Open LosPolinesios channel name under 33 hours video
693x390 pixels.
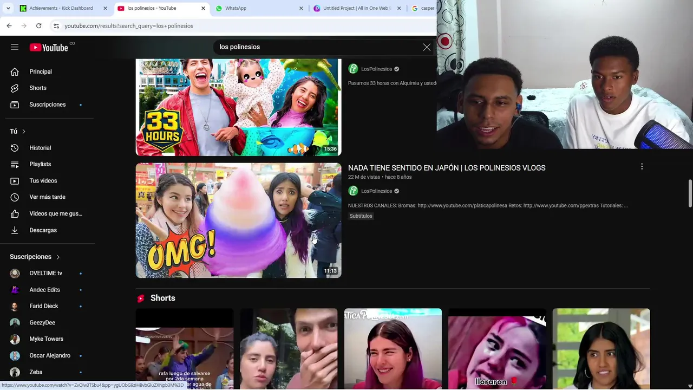click(x=376, y=69)
